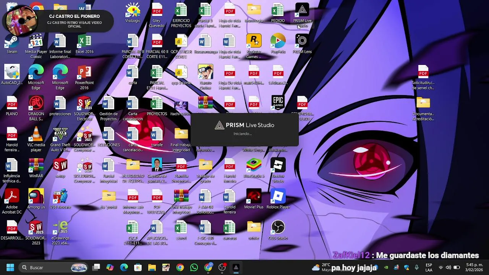Screen dimensions: 489x275
Task: Launch Roblox Player shortcut
Action: 278,199
